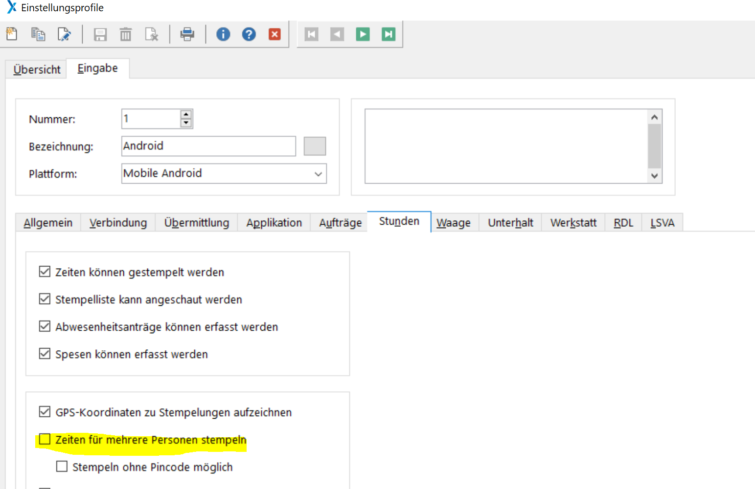Switch to the Übersicht tab

[x=37, y=69]
